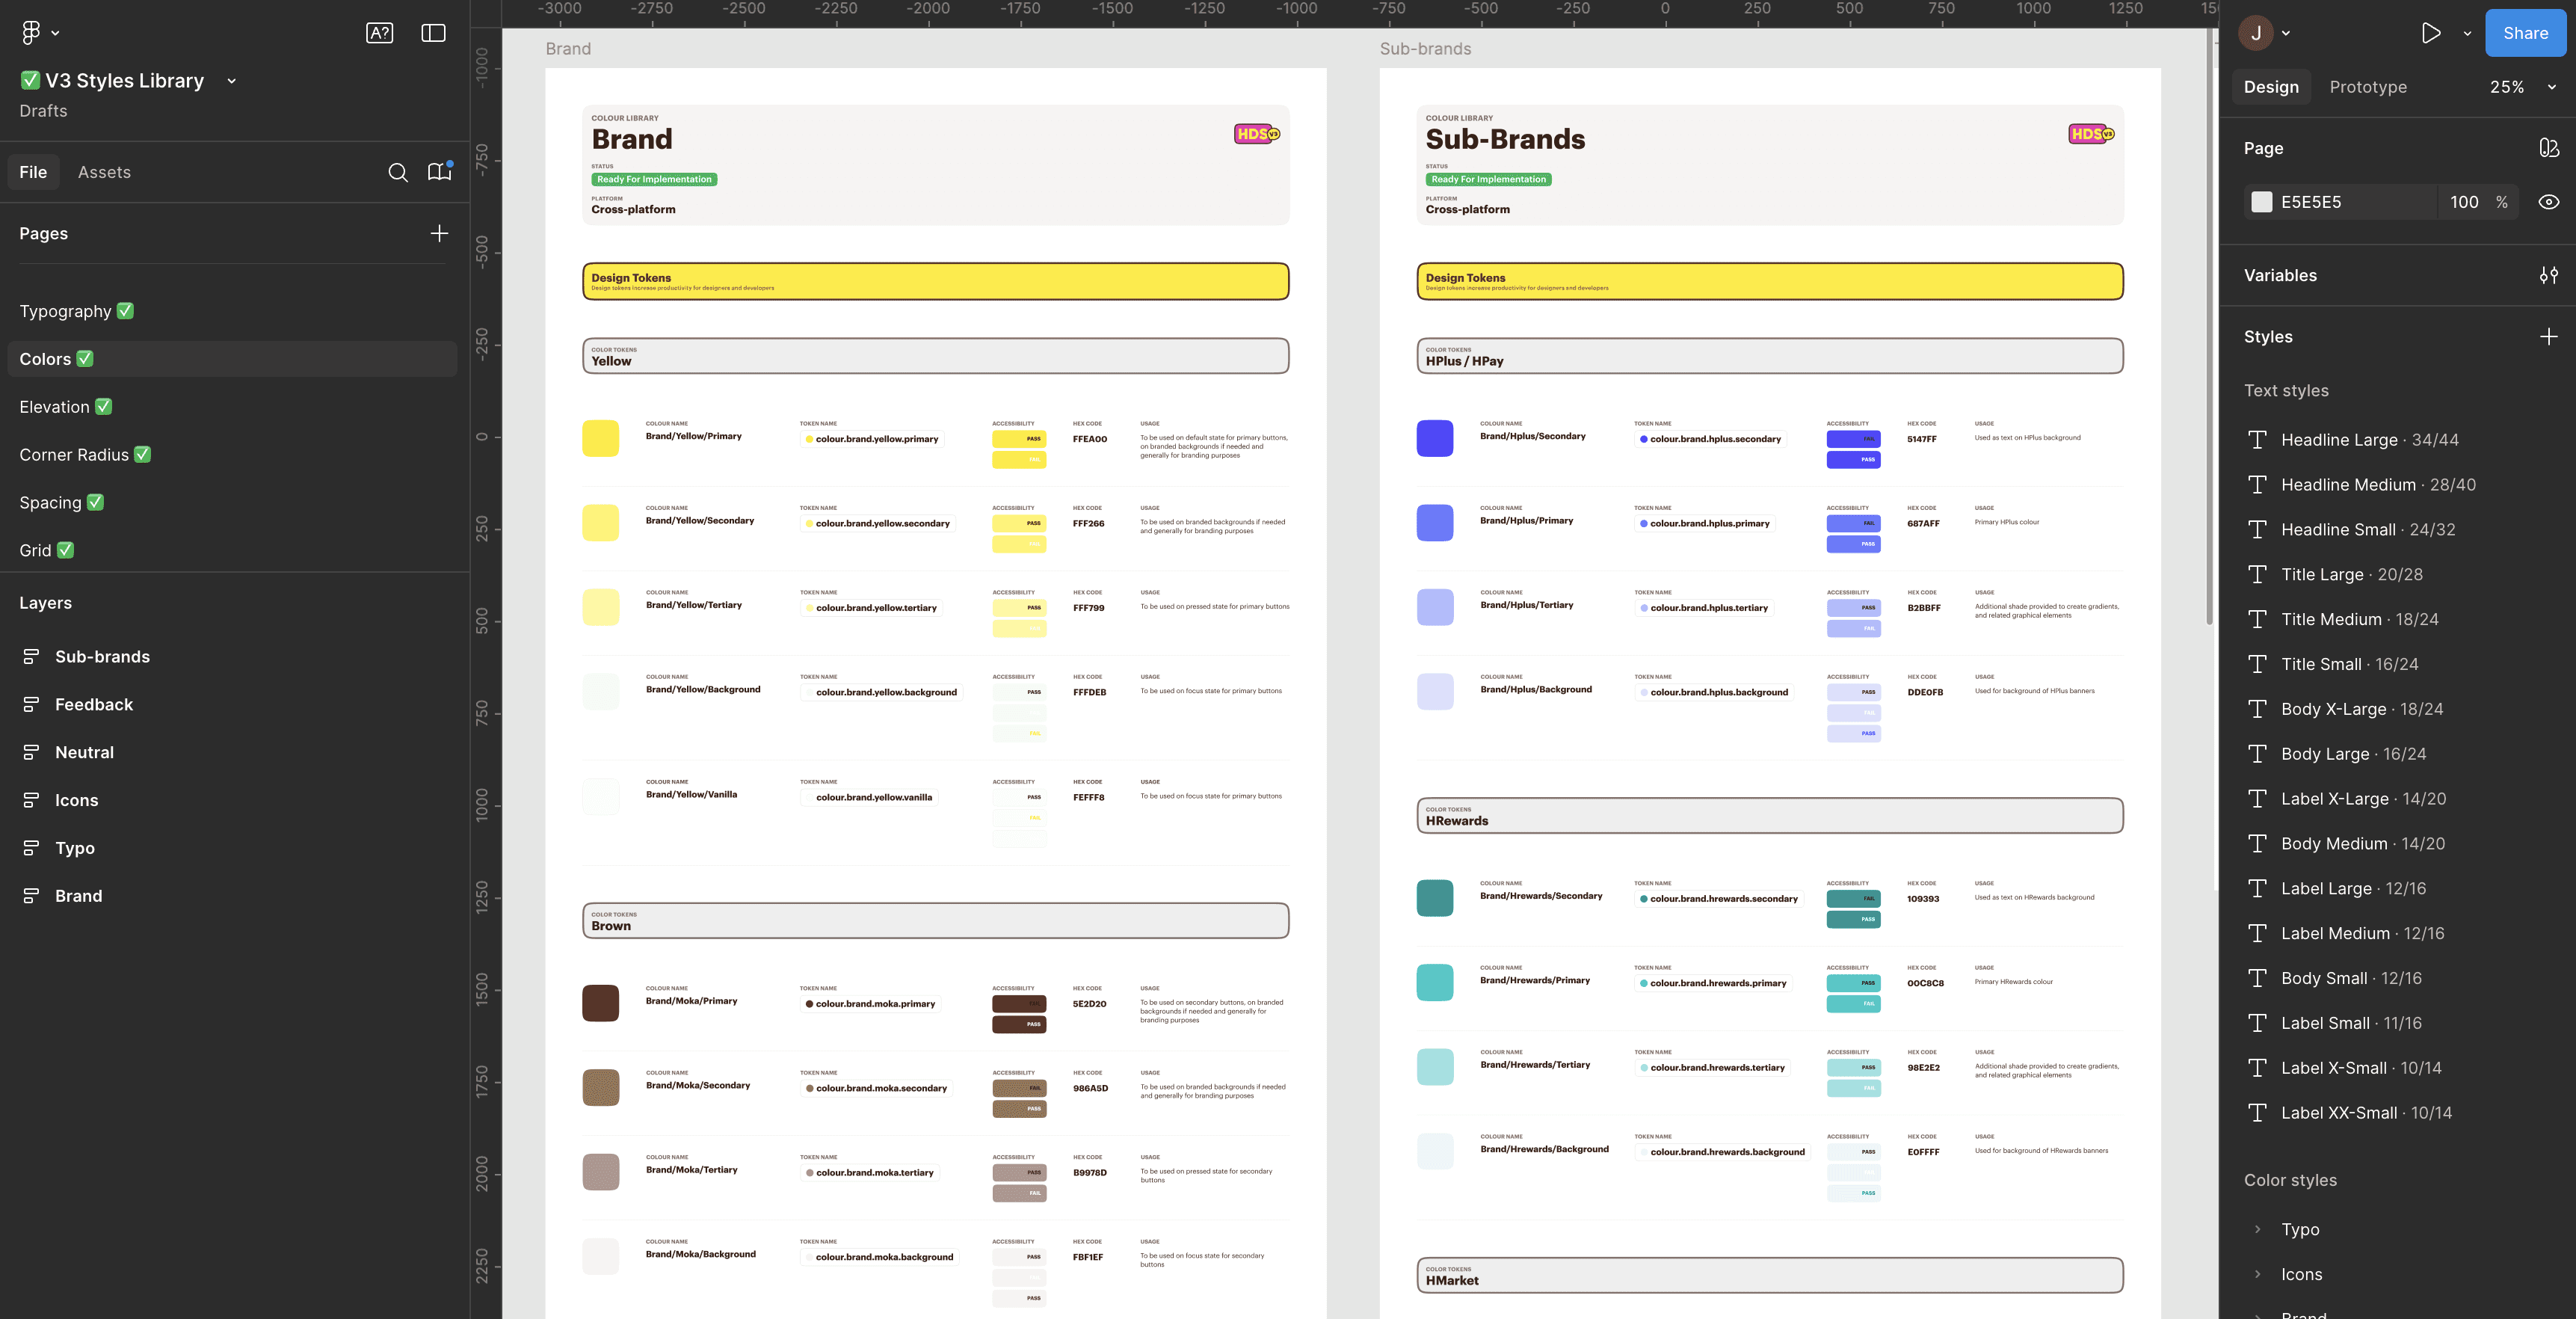The image size is (2576, 1319).
Task: Switch to the Assets tab
Action: point(104,172)
